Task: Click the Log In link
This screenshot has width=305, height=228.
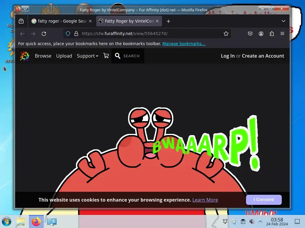Action: [x=228, y=56]
